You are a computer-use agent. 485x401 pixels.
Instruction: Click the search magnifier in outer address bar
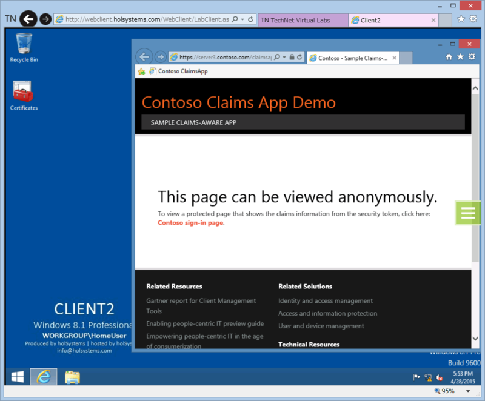[x=235, y=19]
